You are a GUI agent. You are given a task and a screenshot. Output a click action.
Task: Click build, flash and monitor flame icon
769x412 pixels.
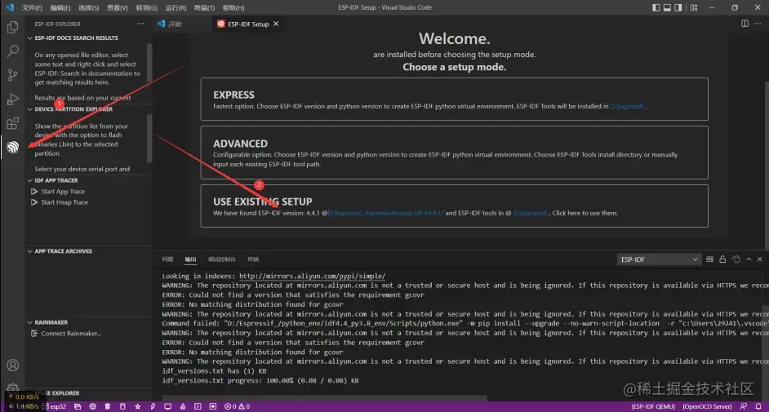click(182, 406)
